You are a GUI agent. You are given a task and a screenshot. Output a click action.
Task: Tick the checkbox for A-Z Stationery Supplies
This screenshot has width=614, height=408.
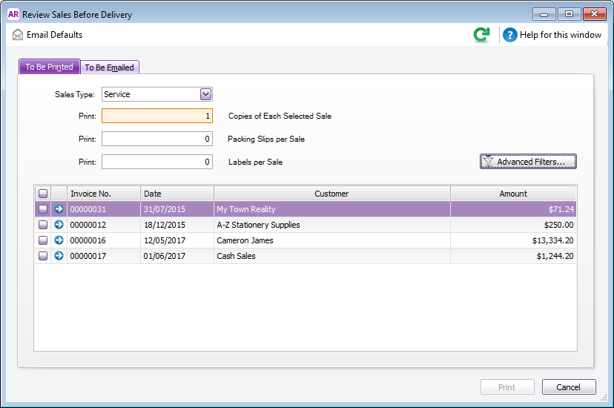43,225
